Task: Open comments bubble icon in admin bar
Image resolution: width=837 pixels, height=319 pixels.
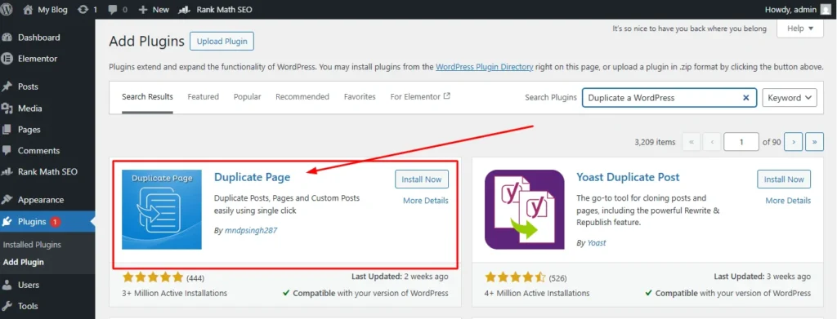Action: (112, 10)
